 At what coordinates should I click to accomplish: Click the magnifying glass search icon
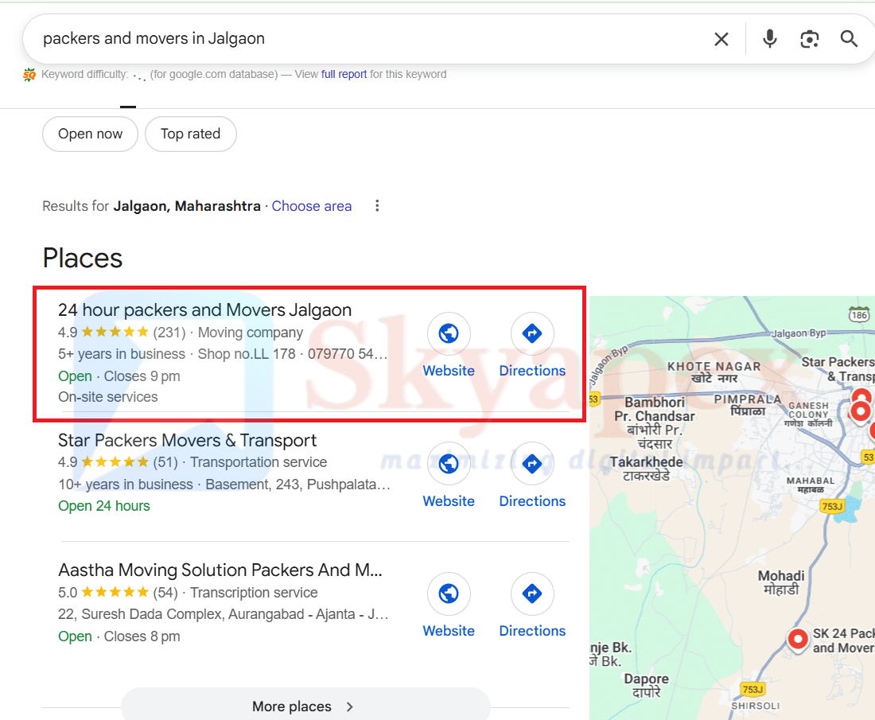[849, 39]
